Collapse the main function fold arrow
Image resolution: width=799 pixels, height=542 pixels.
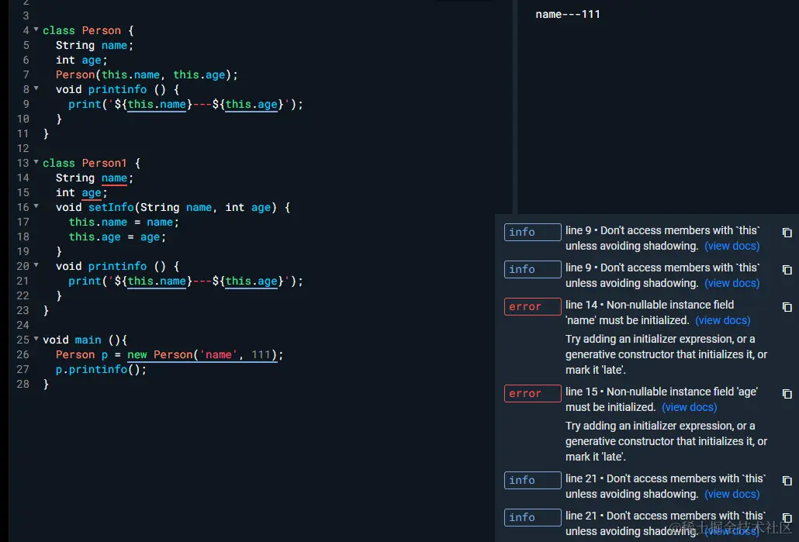36,339
